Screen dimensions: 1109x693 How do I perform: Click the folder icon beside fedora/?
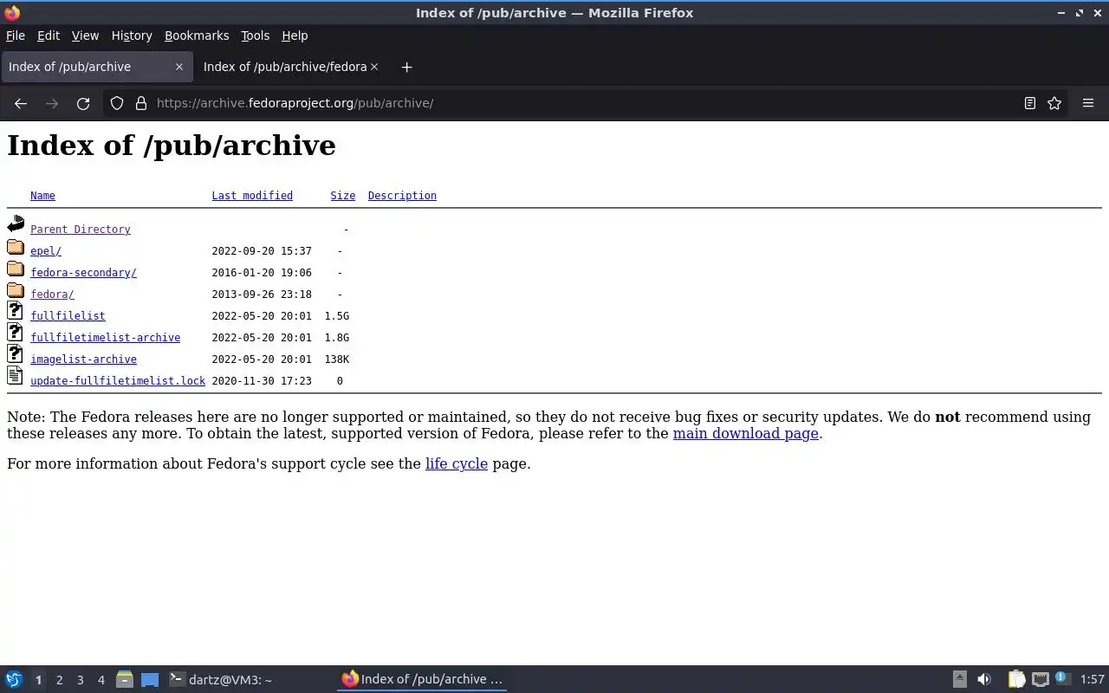(x=16, y=291)
